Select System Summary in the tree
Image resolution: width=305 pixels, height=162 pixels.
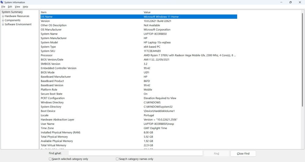click(12, 12)
